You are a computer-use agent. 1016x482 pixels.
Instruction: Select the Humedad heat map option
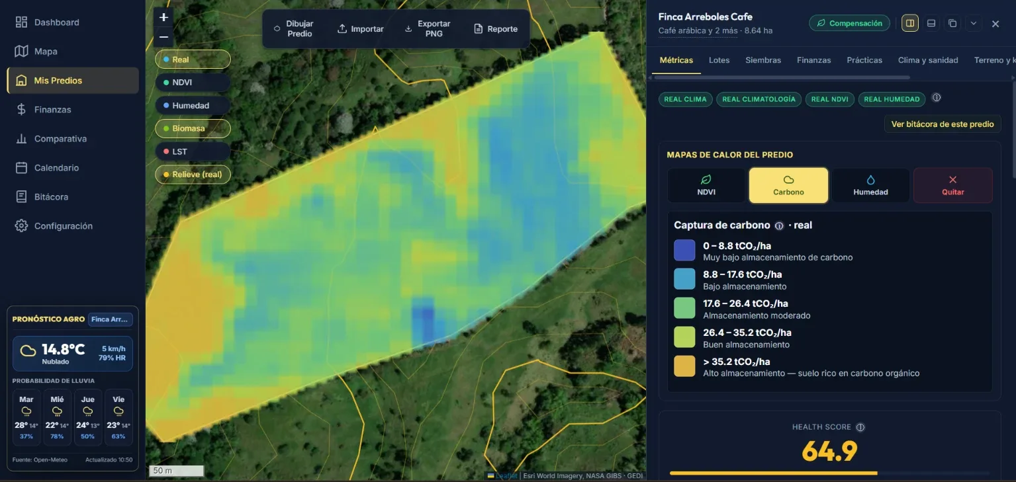870,185
